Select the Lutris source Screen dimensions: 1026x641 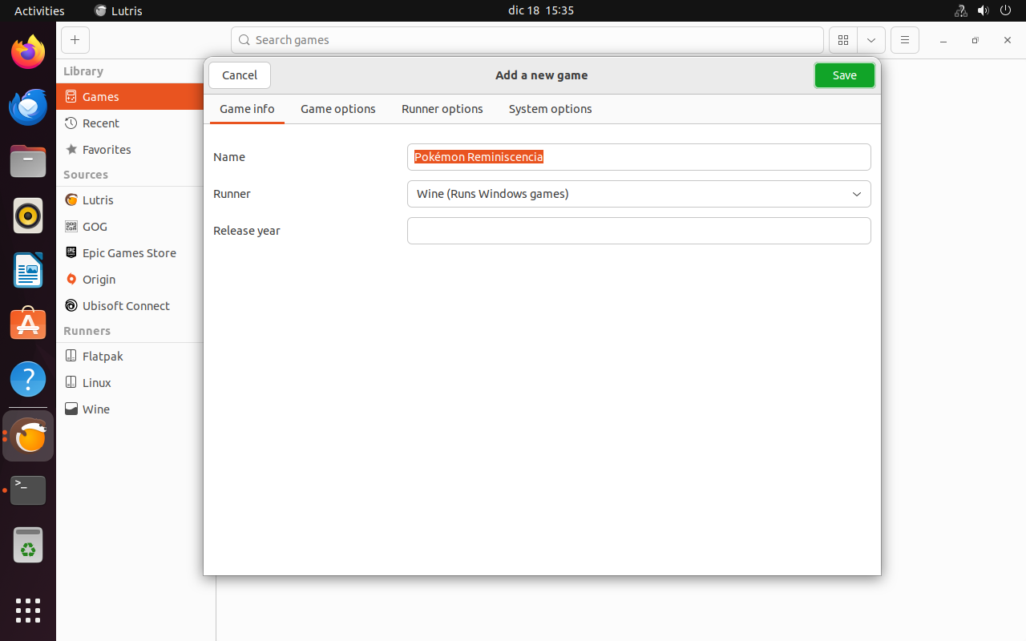coord(130,200)
